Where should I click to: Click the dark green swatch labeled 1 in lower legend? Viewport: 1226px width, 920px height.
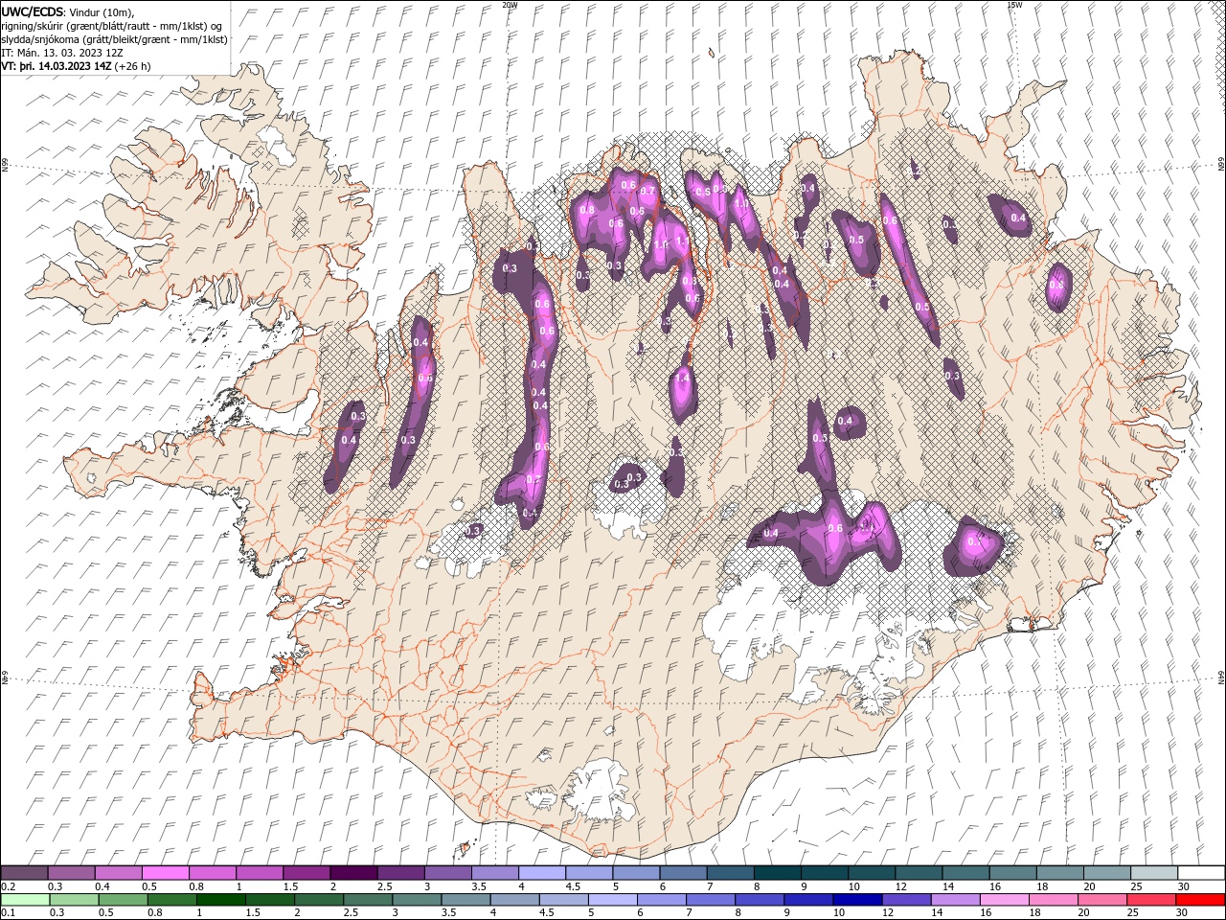(220, 900)
